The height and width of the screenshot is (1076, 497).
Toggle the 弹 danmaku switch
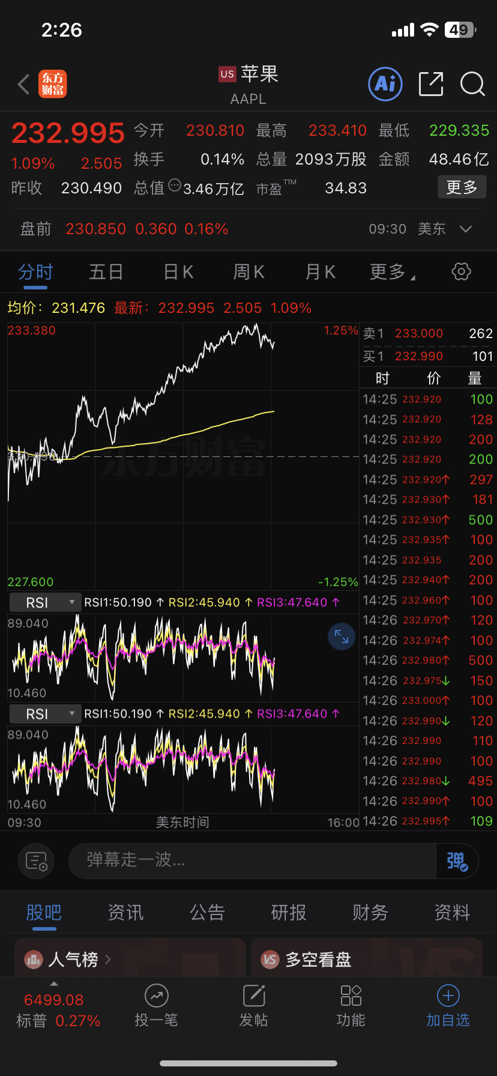point(457,861)
